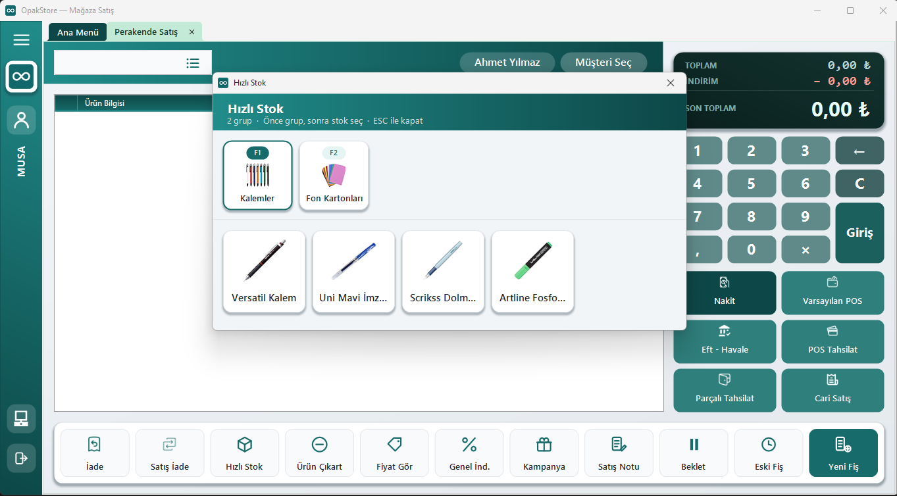
Task: Choose Scrikss Dolma kalem product
Action: point(443,272)
